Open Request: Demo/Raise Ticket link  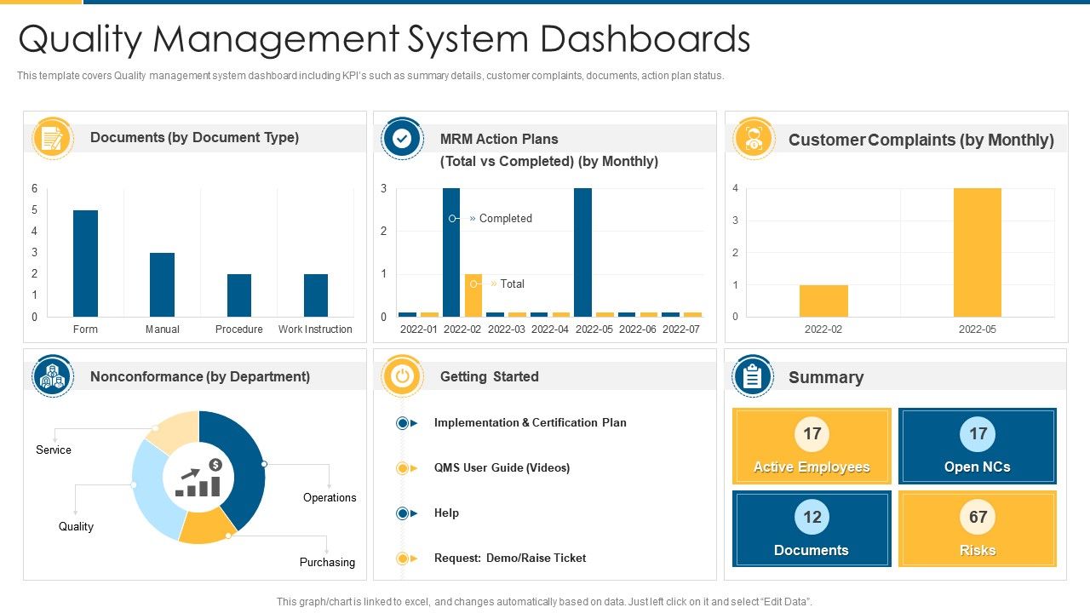pos(509,559)
